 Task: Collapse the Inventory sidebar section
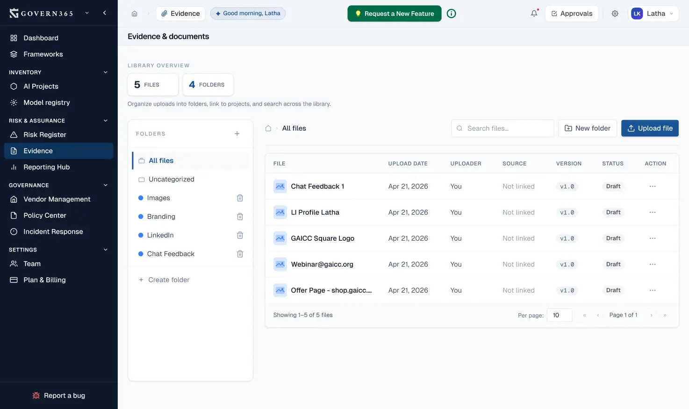pos(105,72)
